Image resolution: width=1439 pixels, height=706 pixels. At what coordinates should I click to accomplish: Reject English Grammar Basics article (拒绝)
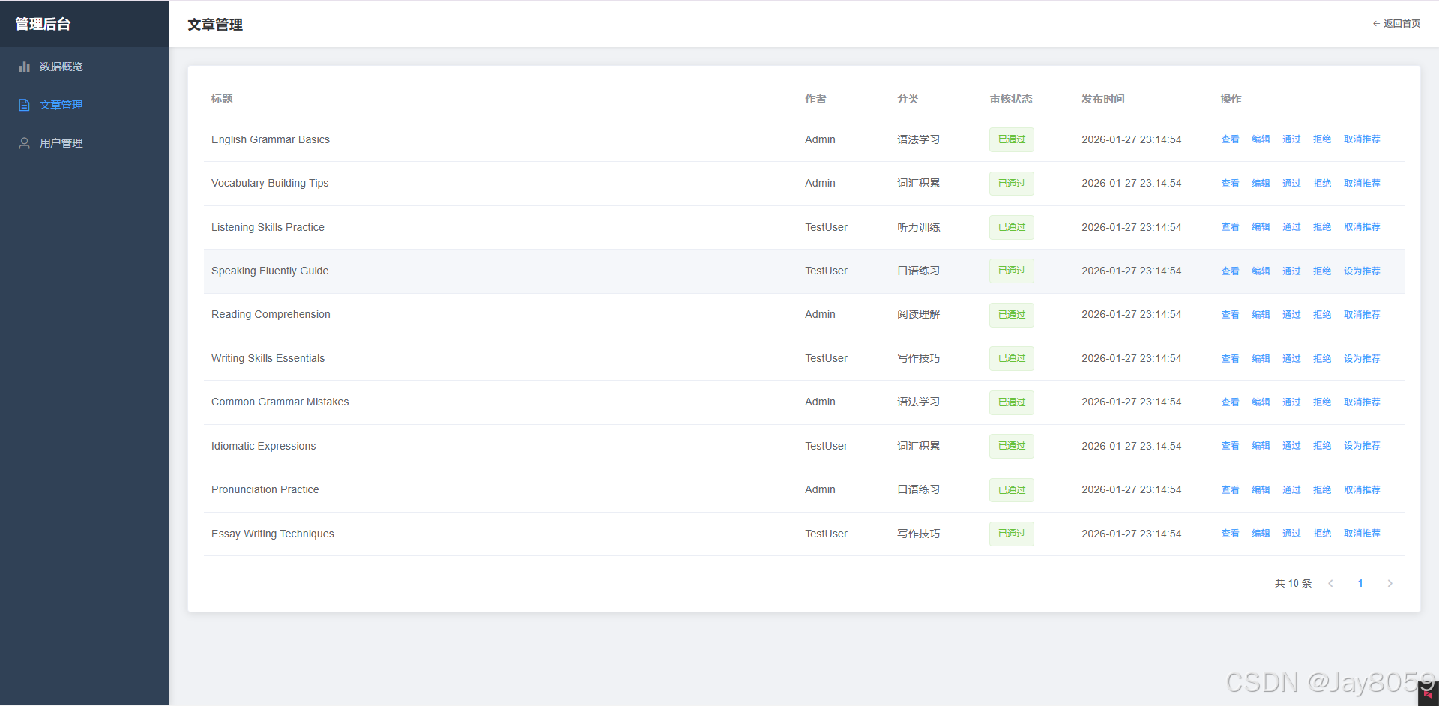point(1322,139)
